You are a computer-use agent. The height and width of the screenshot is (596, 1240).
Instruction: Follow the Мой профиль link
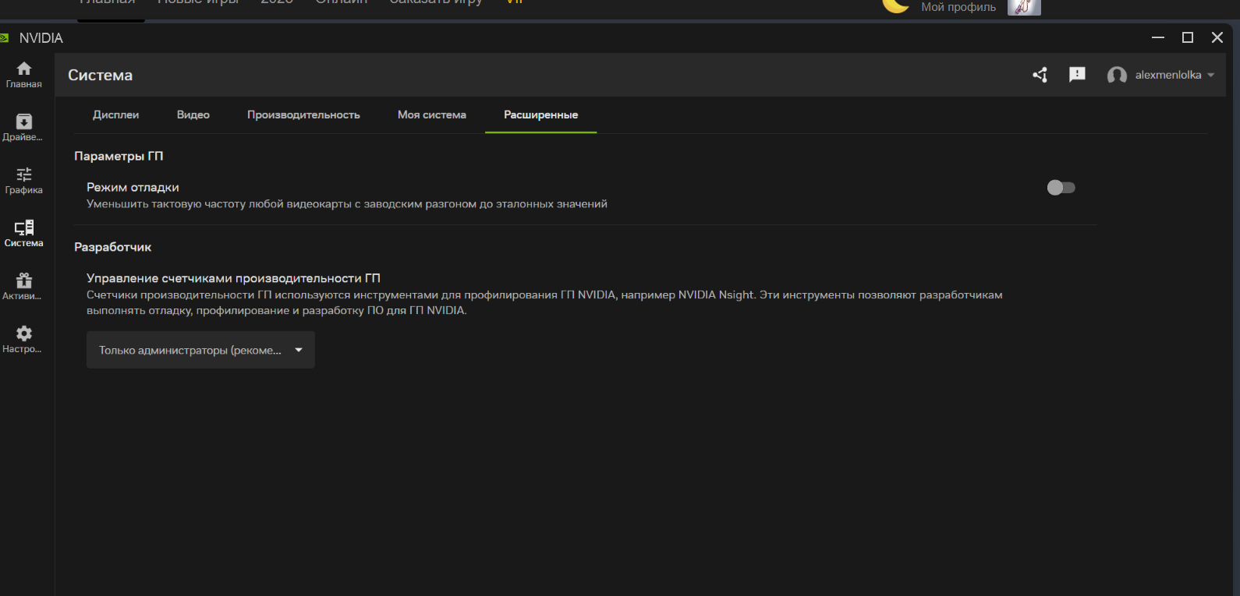[958, 7]
